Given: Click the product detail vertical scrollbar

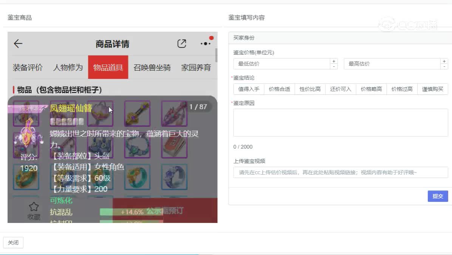Looking at the screenshot, I should coord(216,55).
